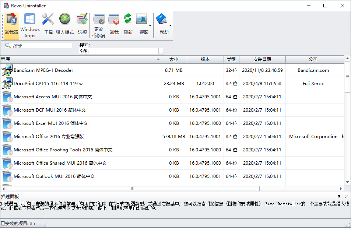Click the Revo Uninstaller title bar icon
Viewport: 351px width, 228px height.
(x=6, y=6)
